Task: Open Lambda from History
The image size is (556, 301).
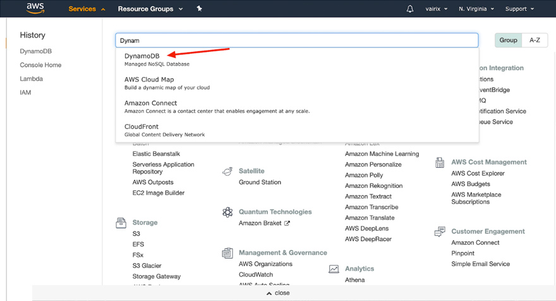Action: pyautogui.click(x=31, y=79)
